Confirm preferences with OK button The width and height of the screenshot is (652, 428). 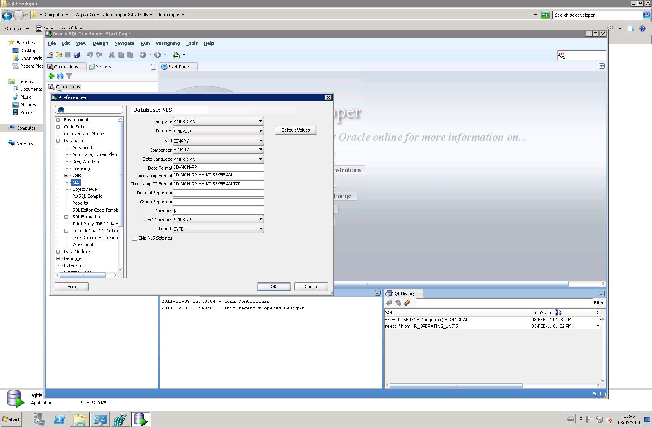[x=273, y=287]
